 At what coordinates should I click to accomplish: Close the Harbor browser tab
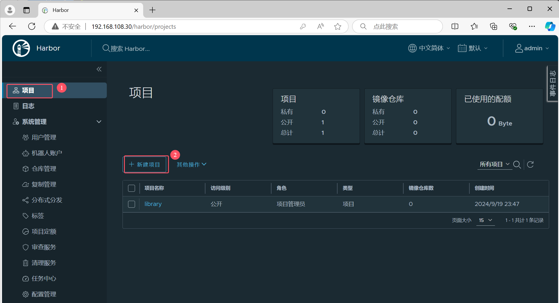tap(136, 10)
